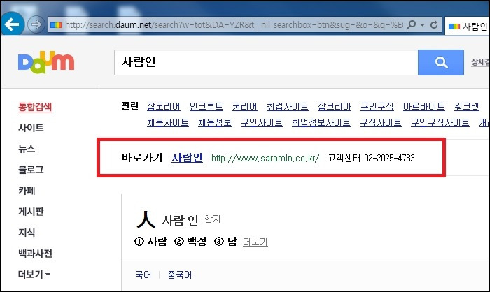Click the Daum logo
This screenshot has width=490, height=292.
[x=46, y=62]
